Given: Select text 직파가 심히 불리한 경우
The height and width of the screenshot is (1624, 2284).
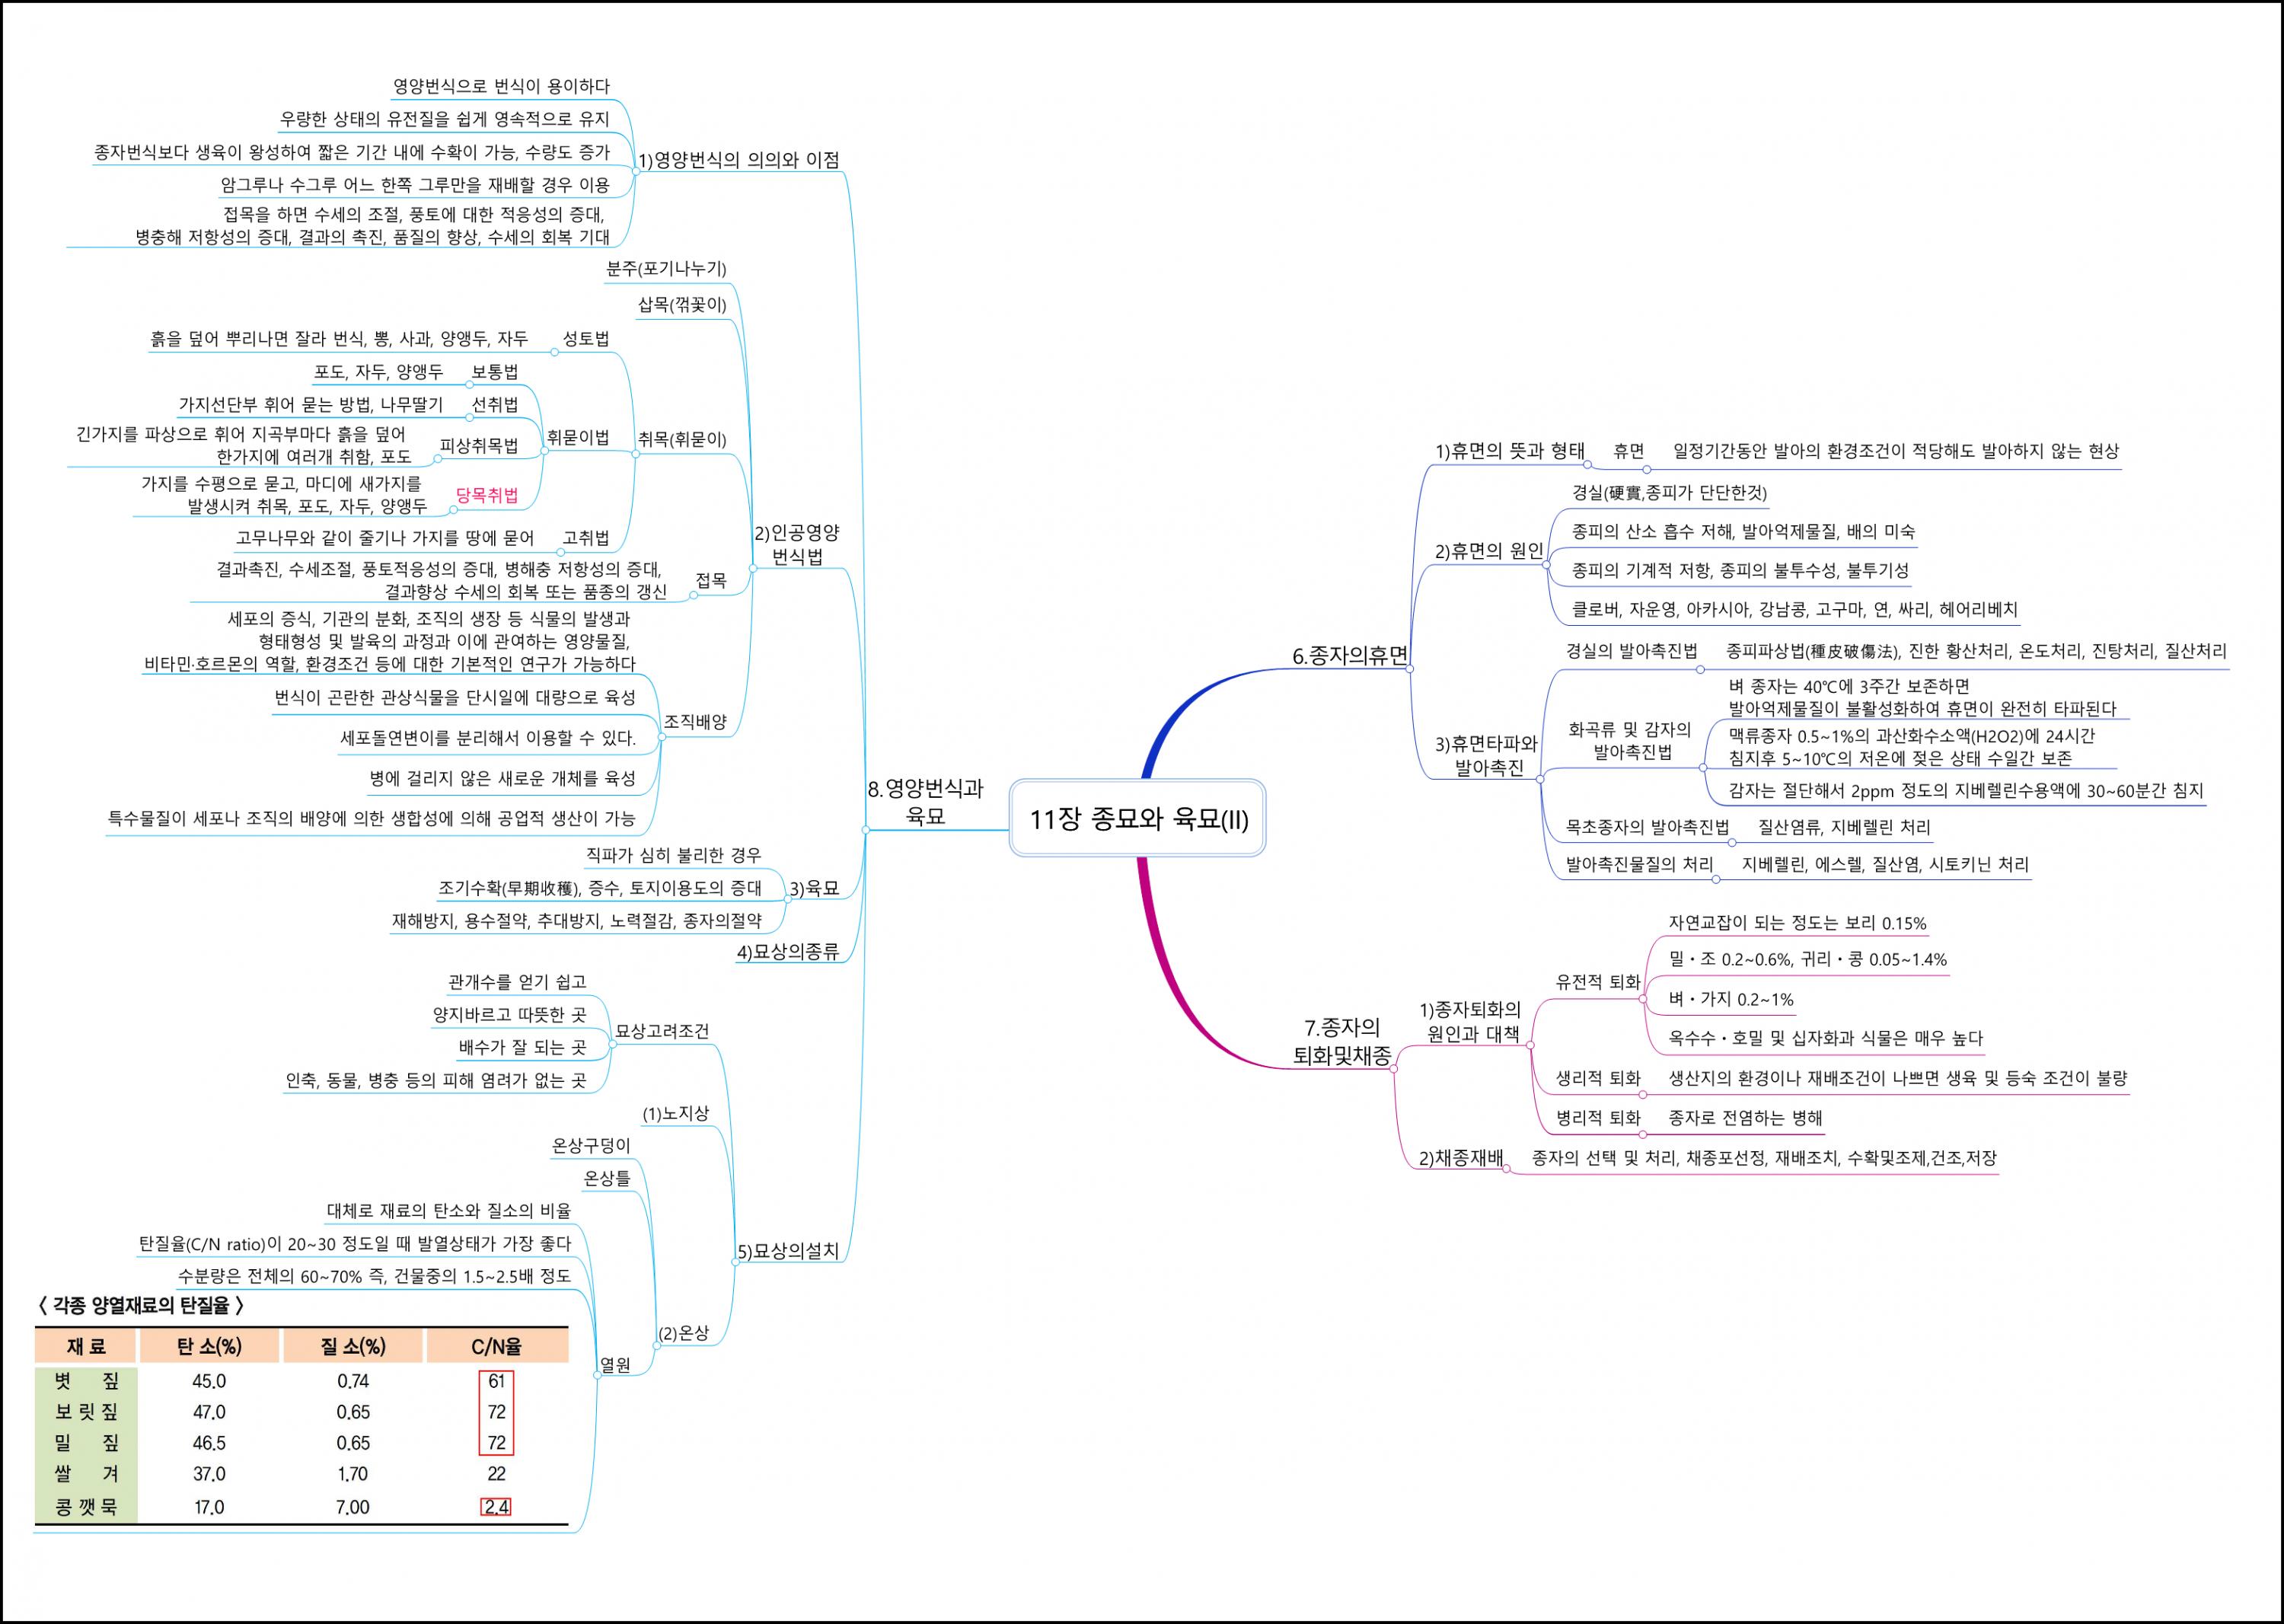Looking at the screenshot, I should click(x=674, y=855).
